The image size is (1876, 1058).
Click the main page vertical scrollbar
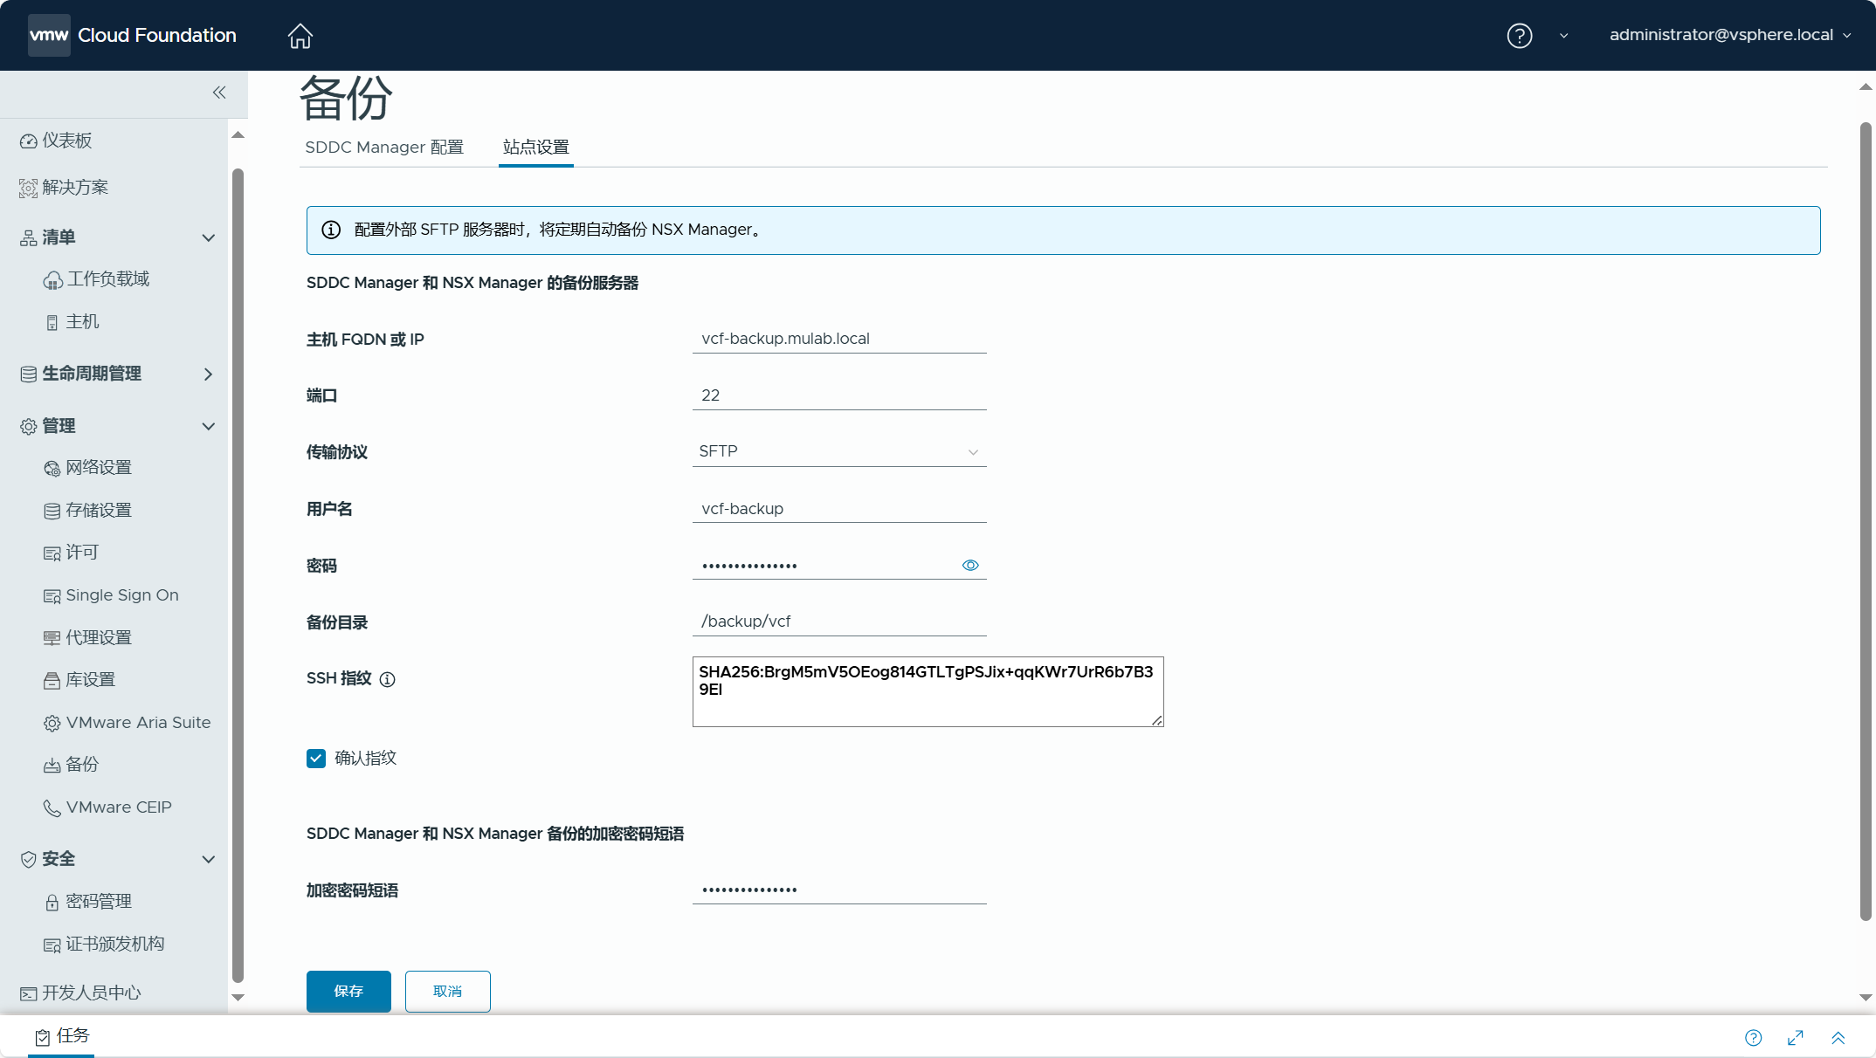click(x=1866, y=522)
